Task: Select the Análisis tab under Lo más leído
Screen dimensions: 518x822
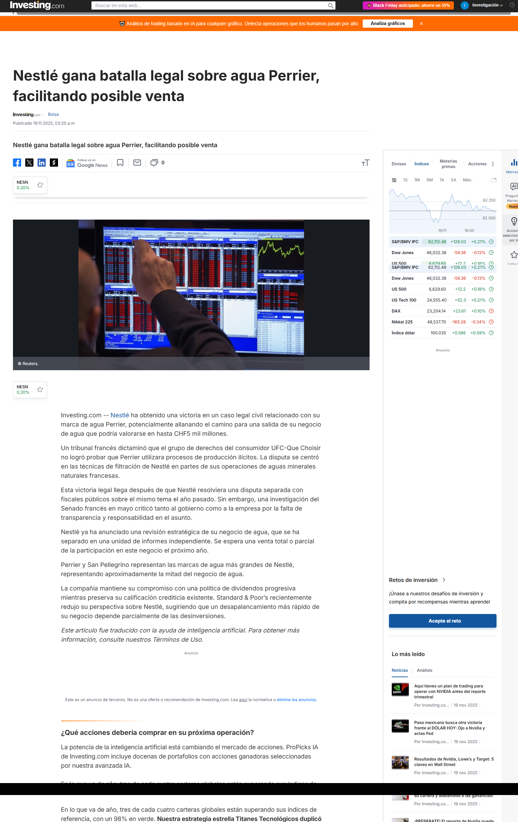Action: (425, 670)
